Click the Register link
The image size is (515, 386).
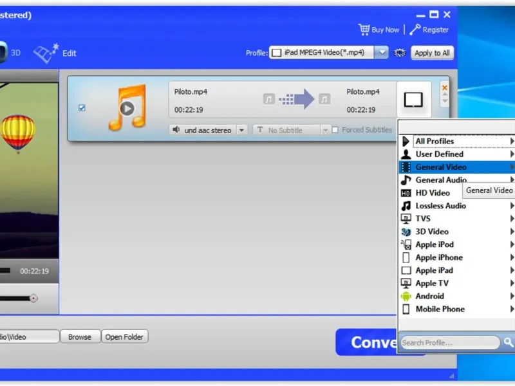436,30
